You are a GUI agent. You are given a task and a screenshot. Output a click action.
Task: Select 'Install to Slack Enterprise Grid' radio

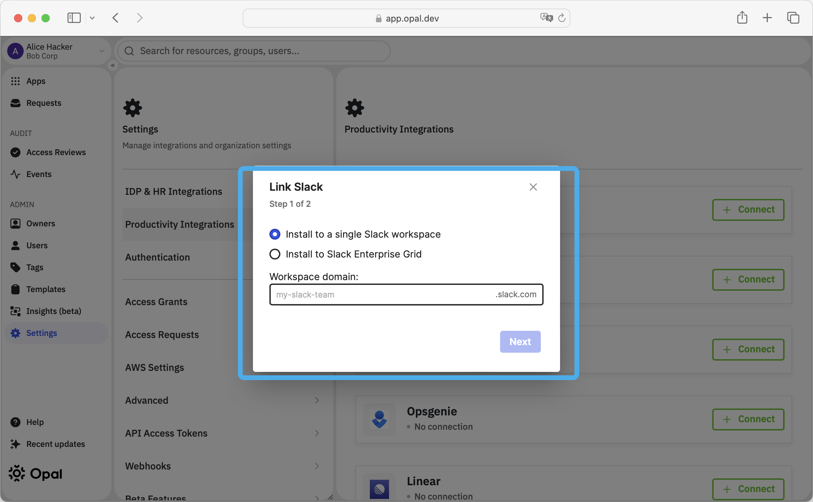tap(275, 254)
